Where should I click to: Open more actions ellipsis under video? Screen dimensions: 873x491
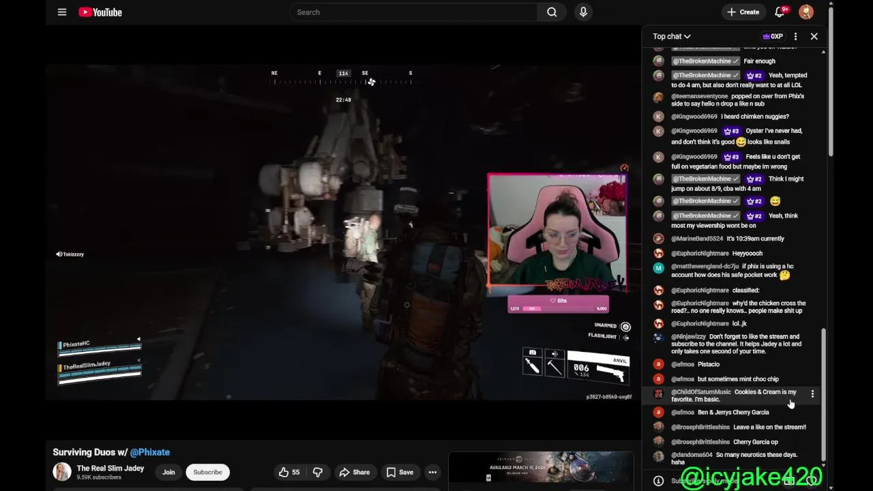[432, 472]
